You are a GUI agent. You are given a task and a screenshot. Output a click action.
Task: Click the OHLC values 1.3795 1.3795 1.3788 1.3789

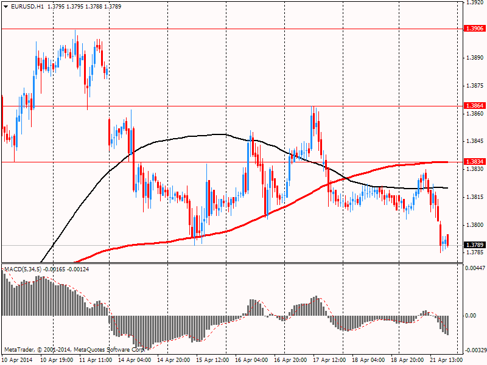[x=84, y=7]
